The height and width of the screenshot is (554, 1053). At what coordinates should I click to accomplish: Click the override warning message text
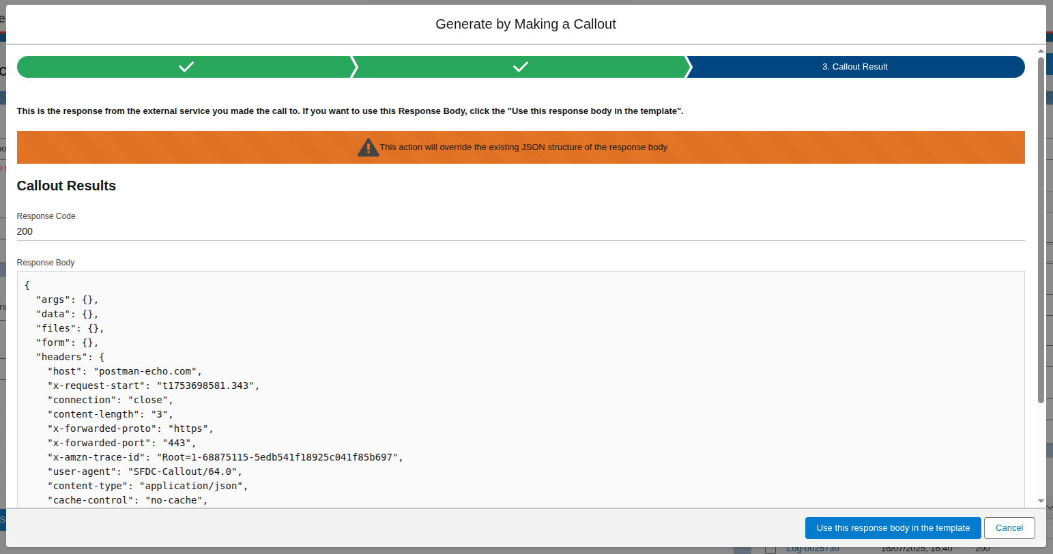(x=523, y=147)
